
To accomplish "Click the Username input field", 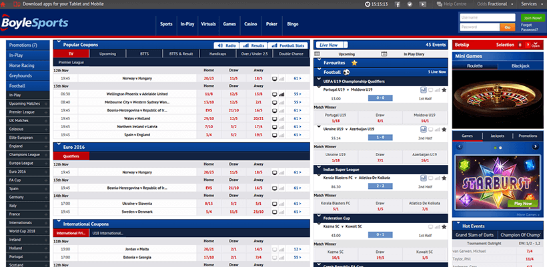I will coord(488,18).
